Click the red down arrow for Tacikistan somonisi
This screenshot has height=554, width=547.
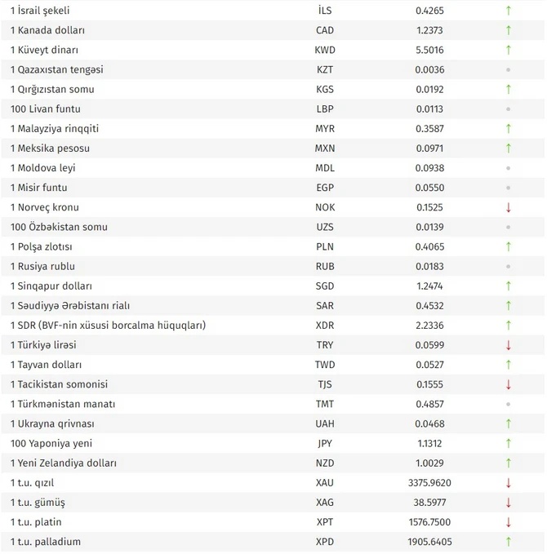[509, 384]
